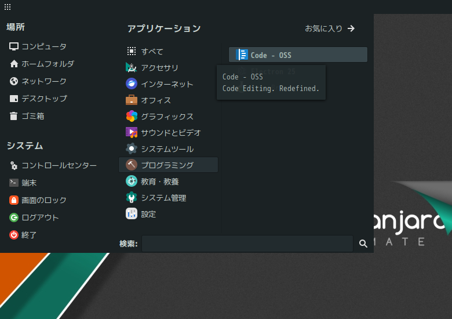Viewport: 452px width, 319px height.
Task: Click 終了 shut down entry
Action: click(x=23, y=235)
